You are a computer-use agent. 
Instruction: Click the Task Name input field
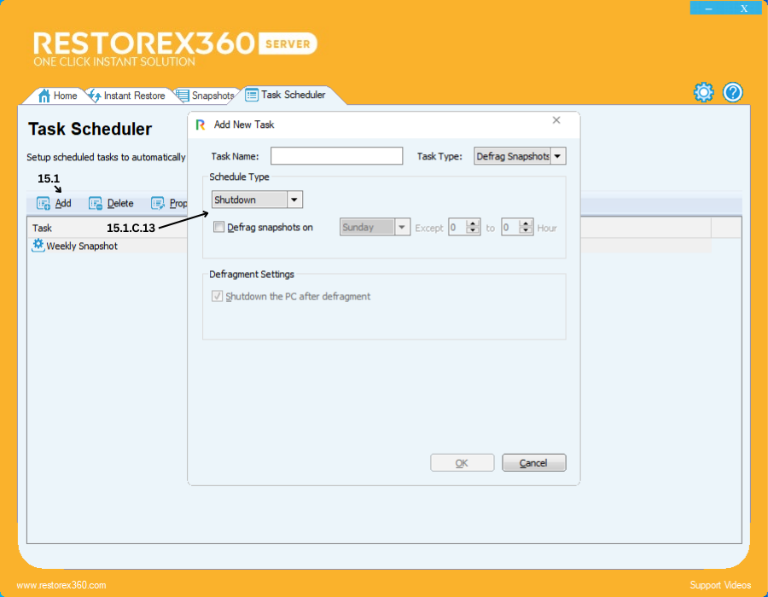336,156
